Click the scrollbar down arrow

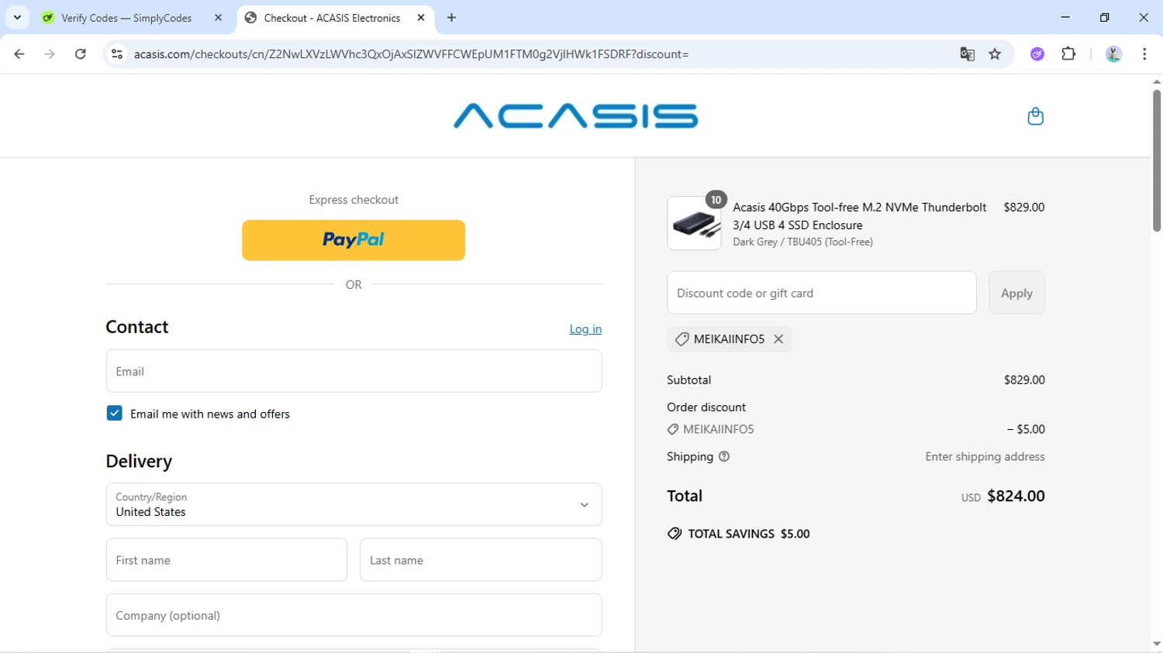coord(1156,644)
